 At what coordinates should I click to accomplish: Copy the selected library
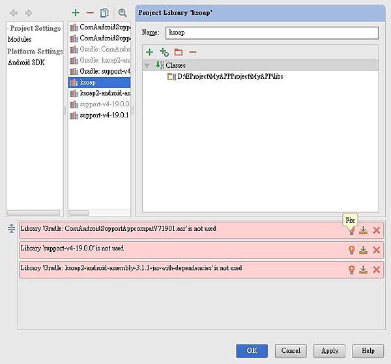(x=104, y=13)
